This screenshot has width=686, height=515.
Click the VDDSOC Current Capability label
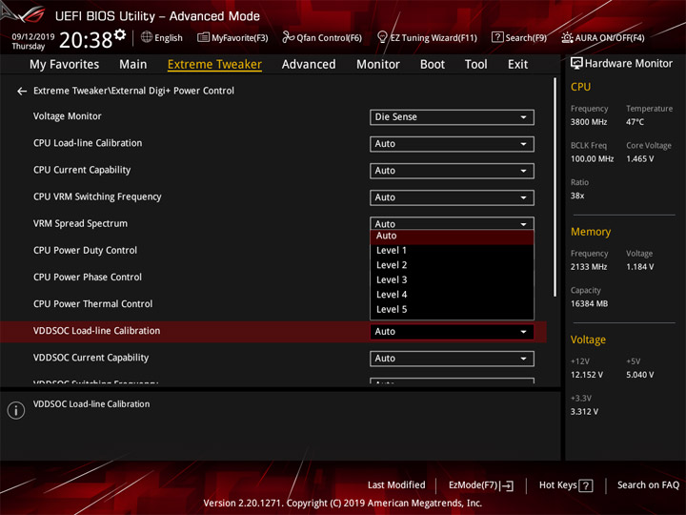coord(91,358)
